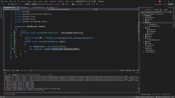Click the Live Share button
175x98 pixels.
click(x=158, y=4)
